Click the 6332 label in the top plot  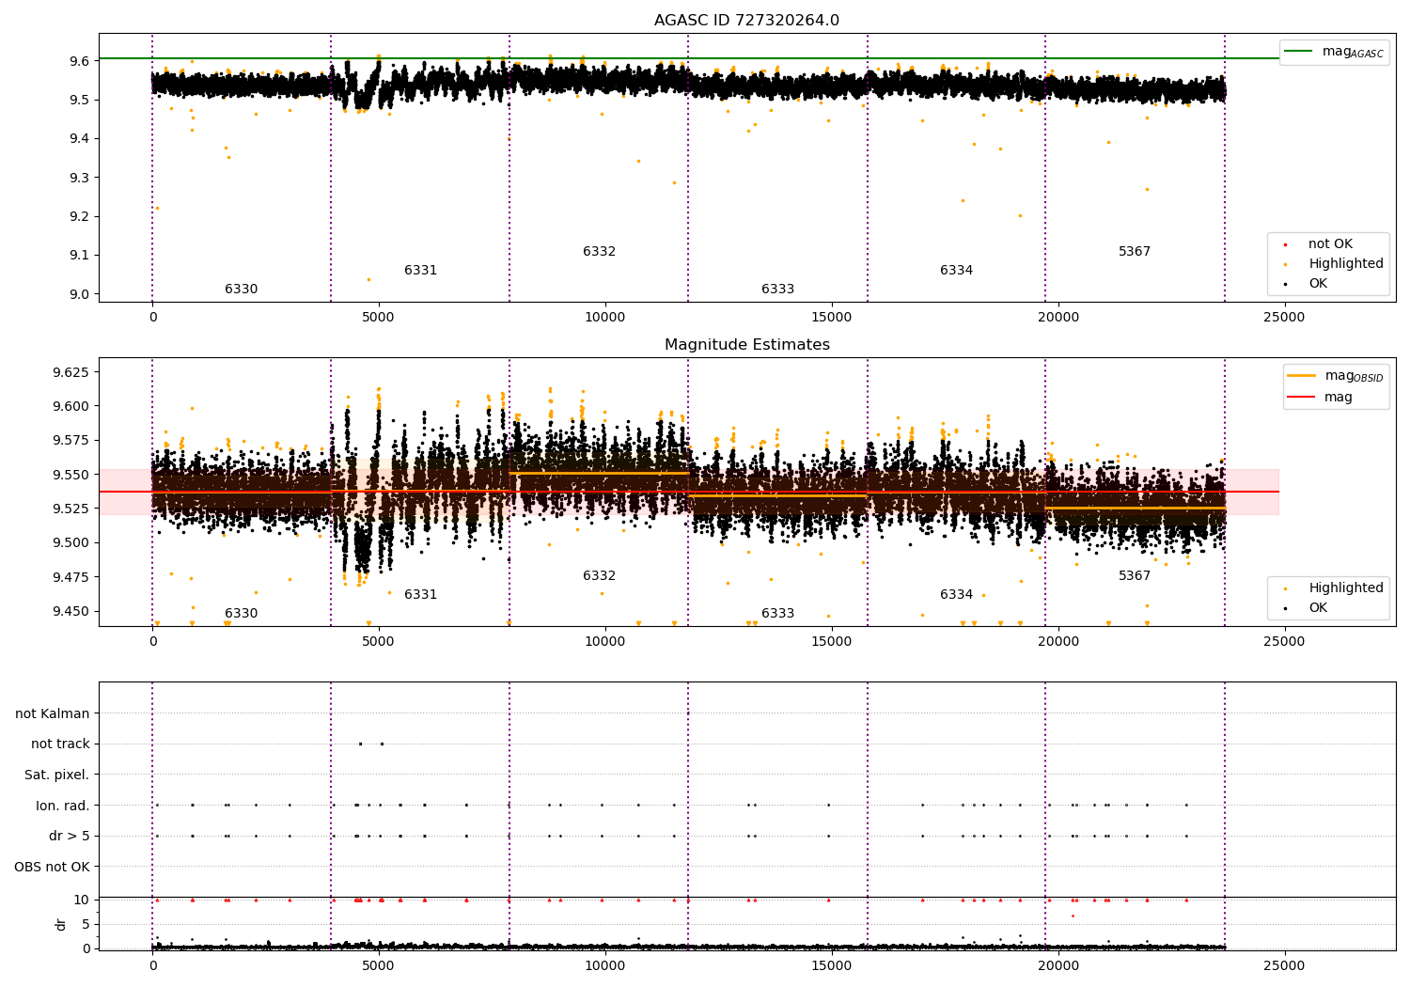pos(600,252)
